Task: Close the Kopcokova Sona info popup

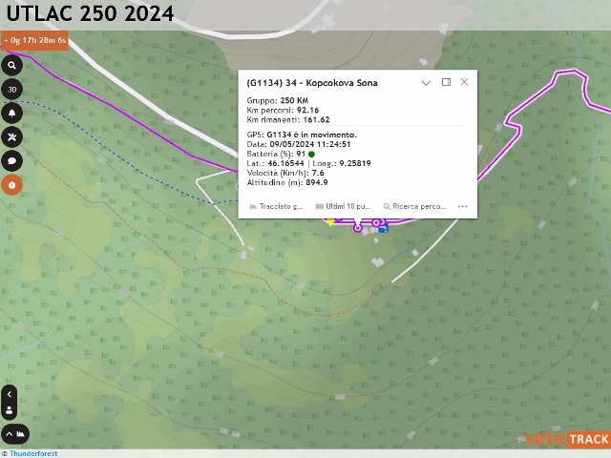Action: point(464,82)
